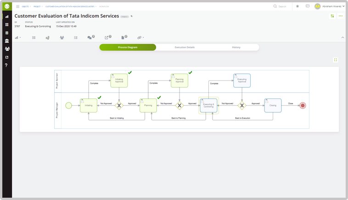Image resolution: width=348 pixels, height=200 pixels.
Task: Click the AA user avatar
Action: point(317,6)
